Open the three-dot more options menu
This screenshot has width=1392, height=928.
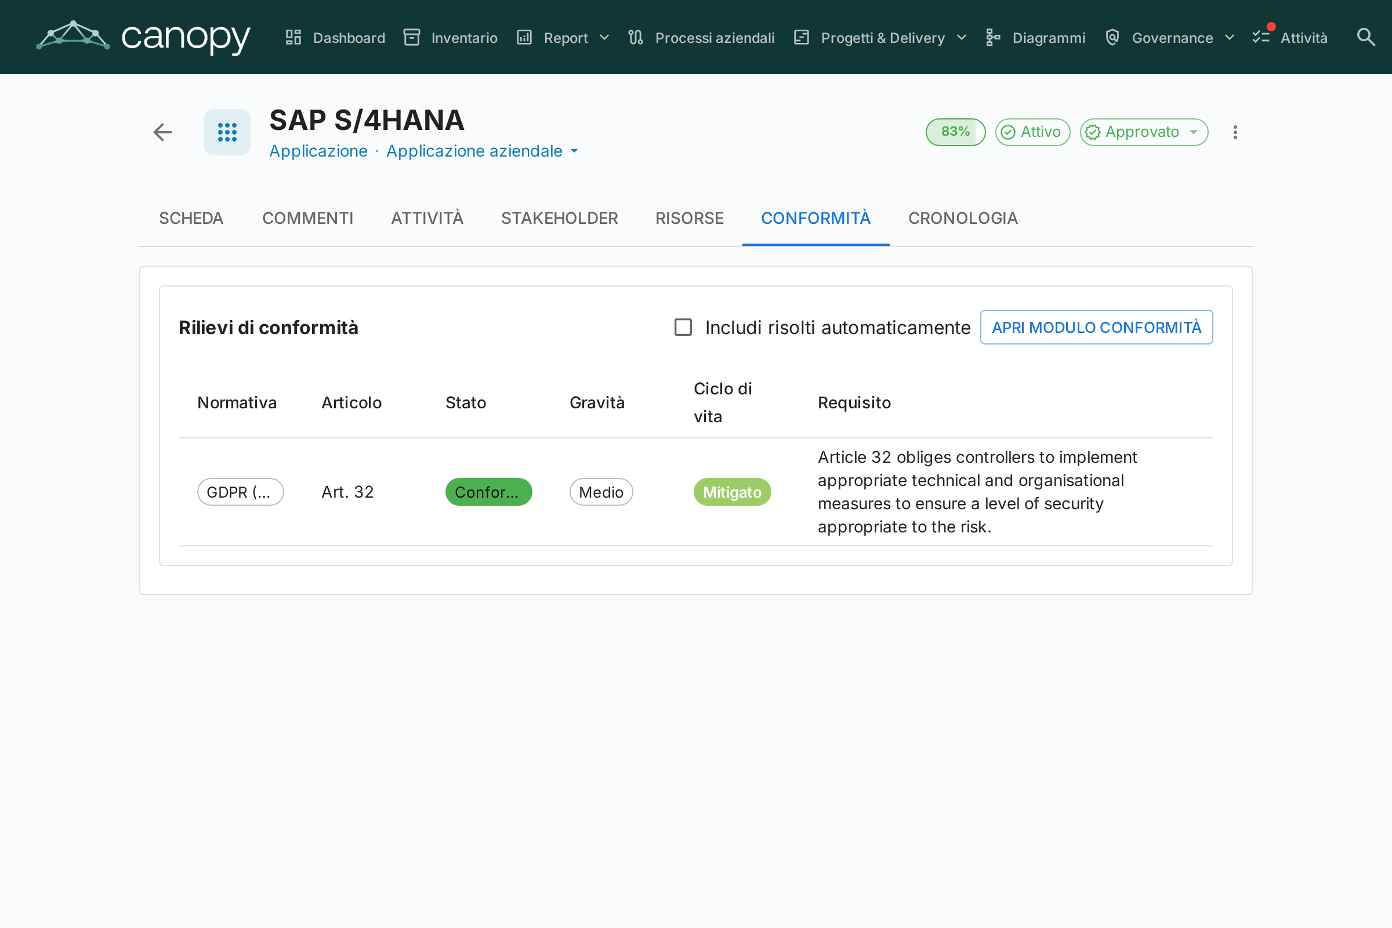1235,132
